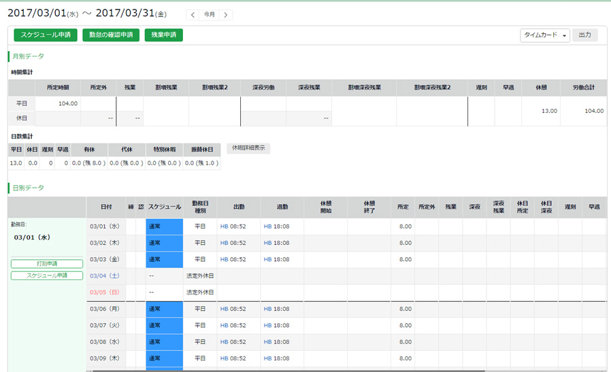This screenshot has width=611, height=372.
Task: Open 03/01 clock-in HB 08:52 link
Action: pyautogui.click(x=233, y=226)
